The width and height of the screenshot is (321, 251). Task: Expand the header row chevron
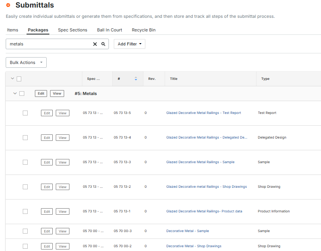pyautogui.click(x=12, y=79)
